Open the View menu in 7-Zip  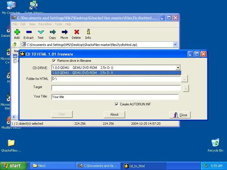click(32, 24)
